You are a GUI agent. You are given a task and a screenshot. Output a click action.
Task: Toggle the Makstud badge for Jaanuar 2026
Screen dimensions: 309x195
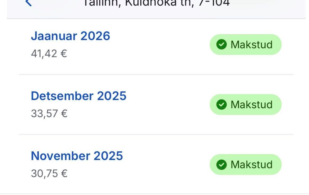coord(245,44)
